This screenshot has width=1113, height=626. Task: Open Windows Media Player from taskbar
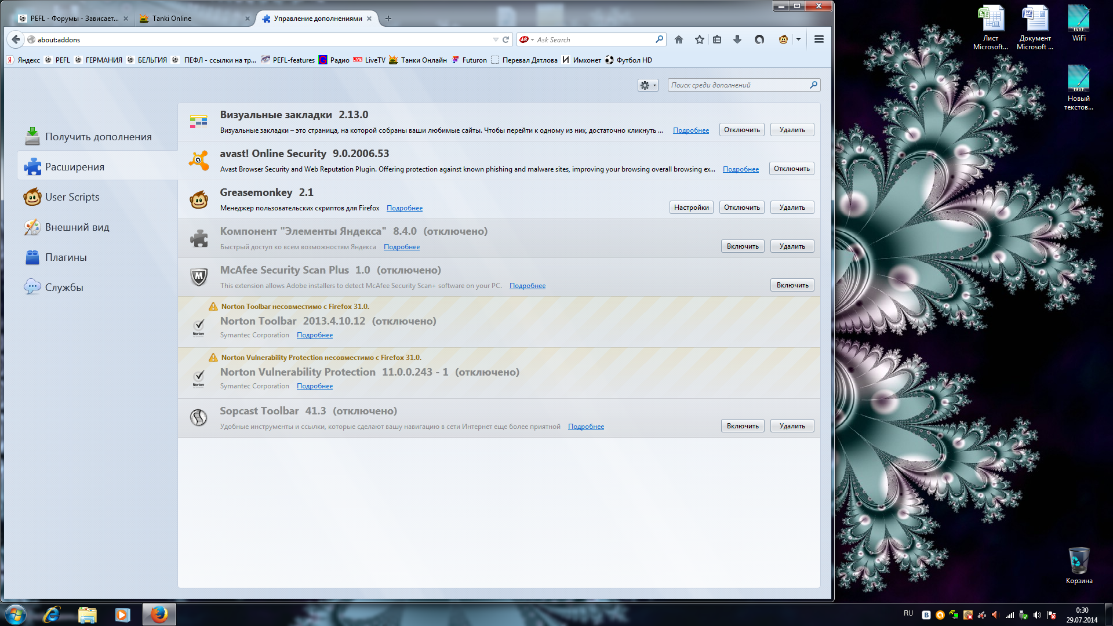[x=122, y=614]
